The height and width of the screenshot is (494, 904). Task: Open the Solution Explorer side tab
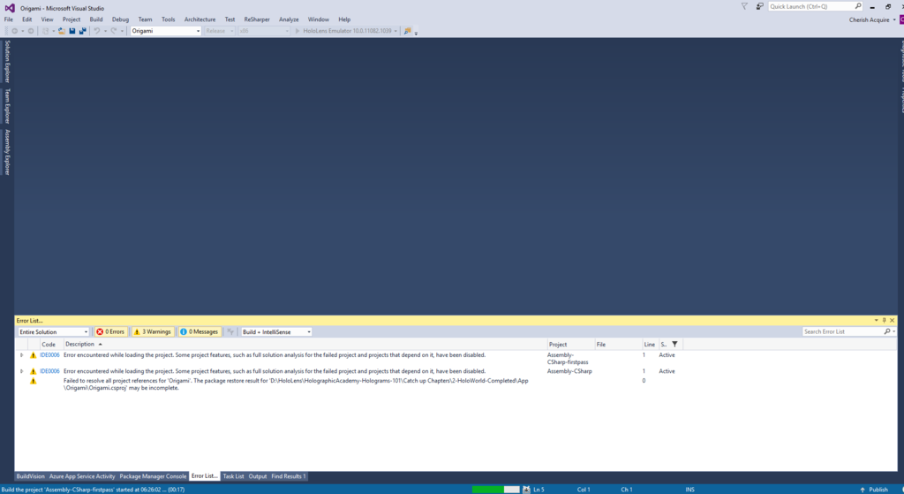[7, 61]
